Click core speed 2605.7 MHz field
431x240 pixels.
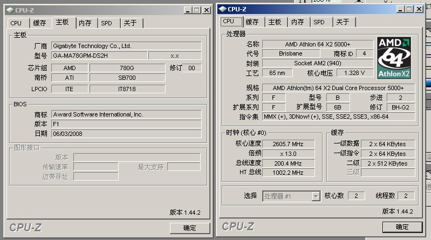click(x=288, y=144)
